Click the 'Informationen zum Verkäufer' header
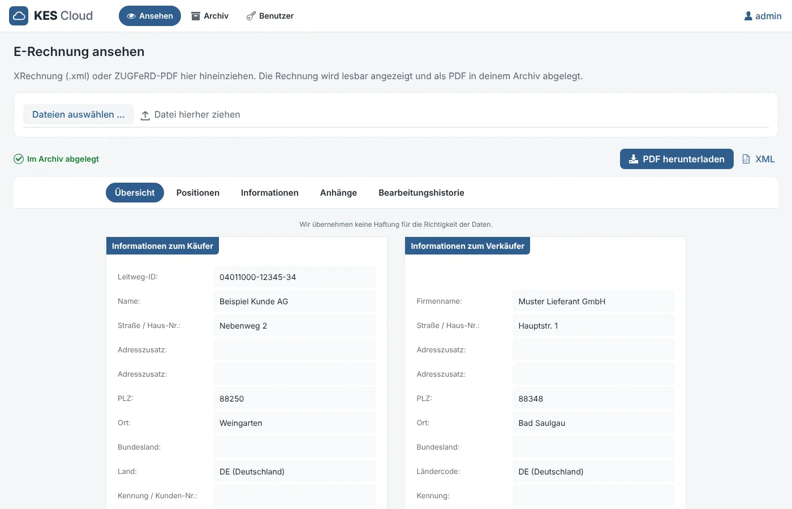Viewport: 792px width, 509px height. click(467, 246)
